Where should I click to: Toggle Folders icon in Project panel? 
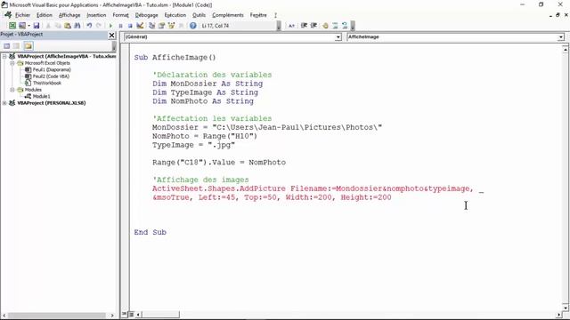pos(28,45)
